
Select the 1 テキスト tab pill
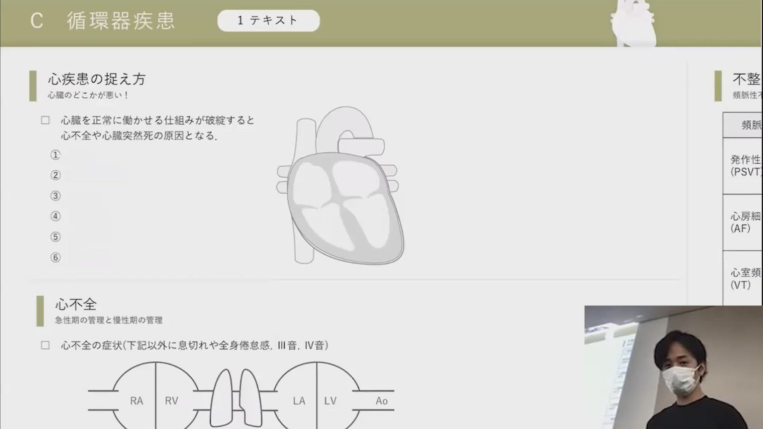tap(268, 21)
